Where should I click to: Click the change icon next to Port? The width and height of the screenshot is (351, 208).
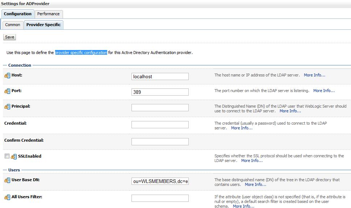(7, 91)
